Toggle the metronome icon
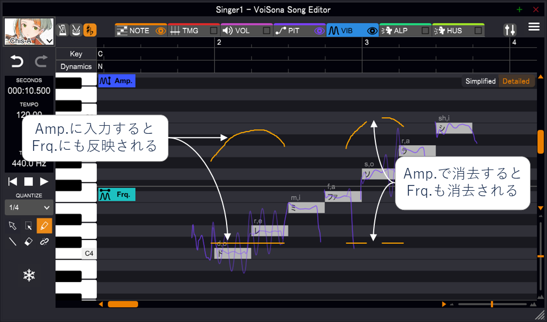 tap(63, 30)
